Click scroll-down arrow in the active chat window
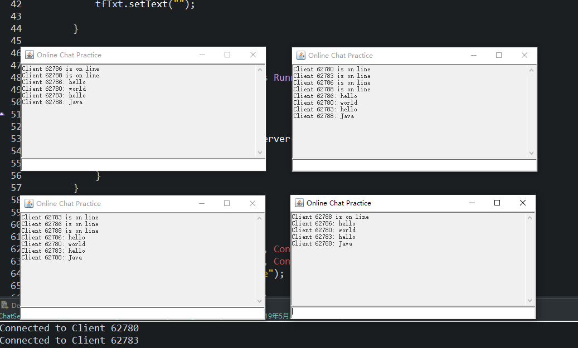The image size is (578, 348). click(x=530, y=300)
